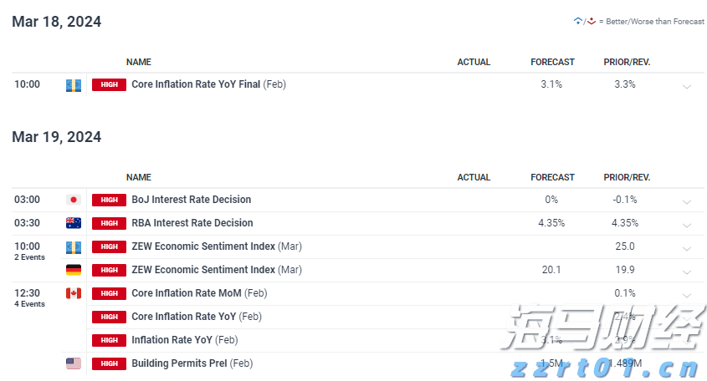Screen dimensions: 707x381
Task: Click the Euro flag on the Mar 18 row
Action: coord(74,84)
